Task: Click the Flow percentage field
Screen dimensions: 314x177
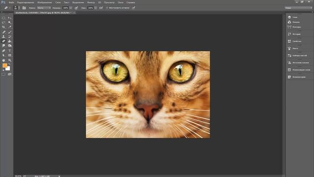Action: pyautogui.click(x=90, y=8)
